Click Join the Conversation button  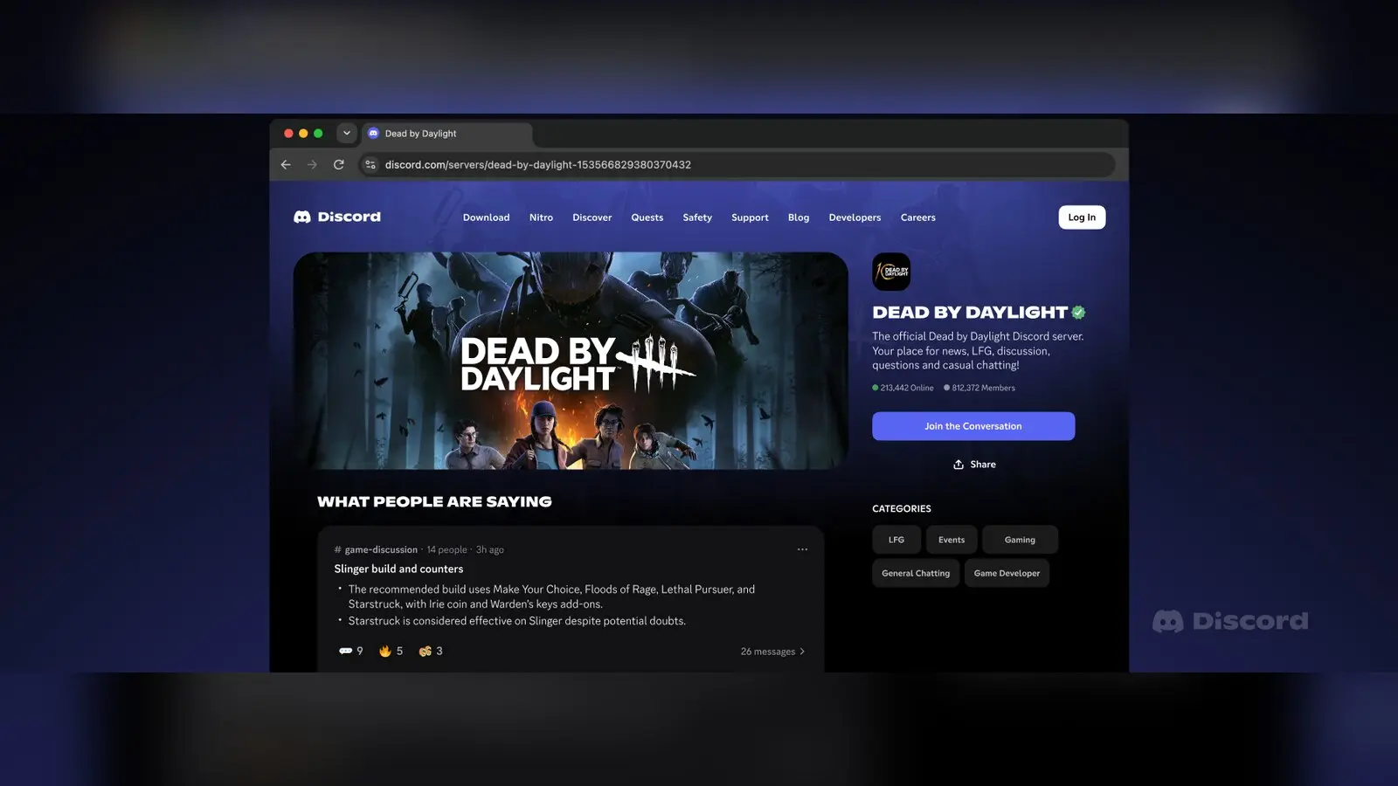973,426
